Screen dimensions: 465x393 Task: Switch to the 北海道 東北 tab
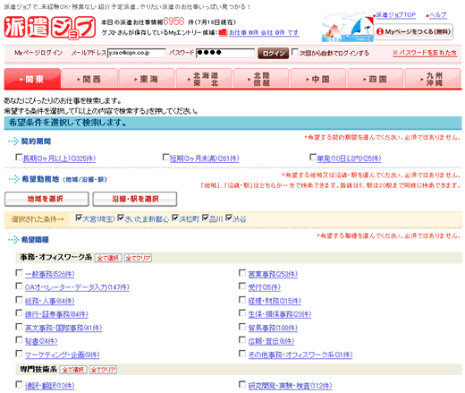coord(204,79)
